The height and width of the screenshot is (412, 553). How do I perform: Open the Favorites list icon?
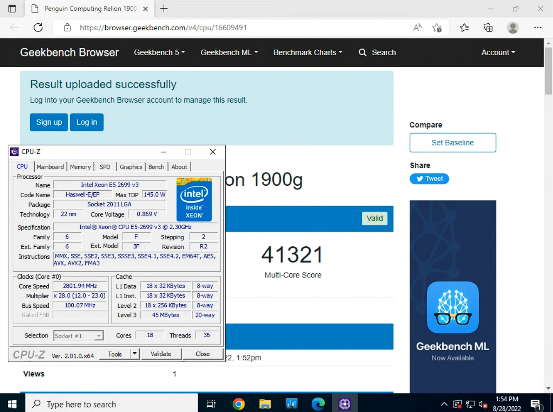[464, 27]
